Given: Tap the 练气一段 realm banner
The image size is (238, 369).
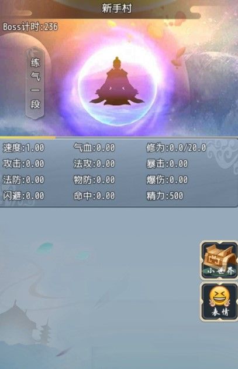Looking at the screenshot, I should [x=36, y=83].
